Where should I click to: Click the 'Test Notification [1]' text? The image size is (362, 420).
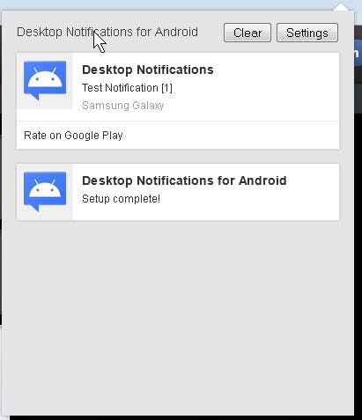(x=127, y=88)
